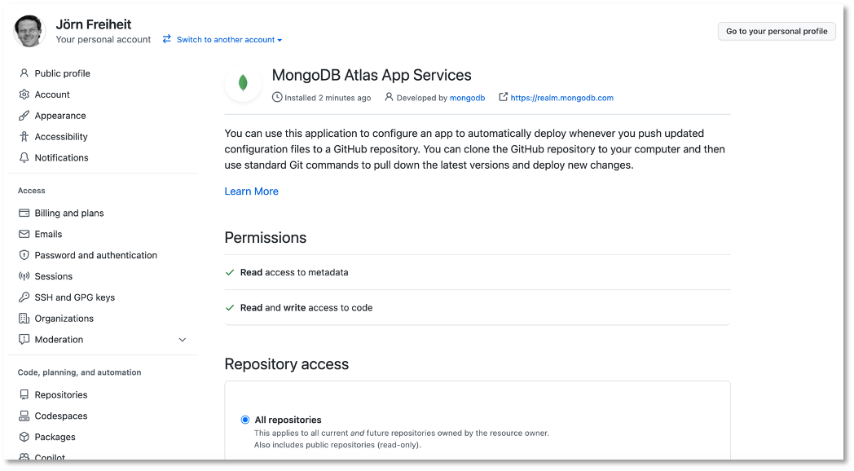Open Public profile settings
Viewport: 854px width, 471px height.
[62, 73]
